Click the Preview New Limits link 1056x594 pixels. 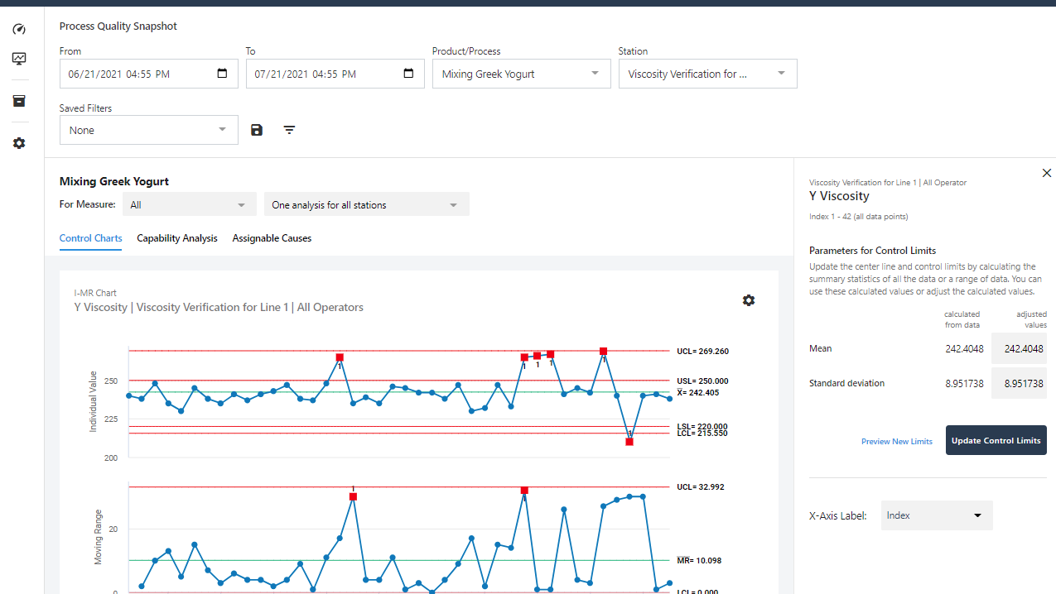click(x=896, y=441)
